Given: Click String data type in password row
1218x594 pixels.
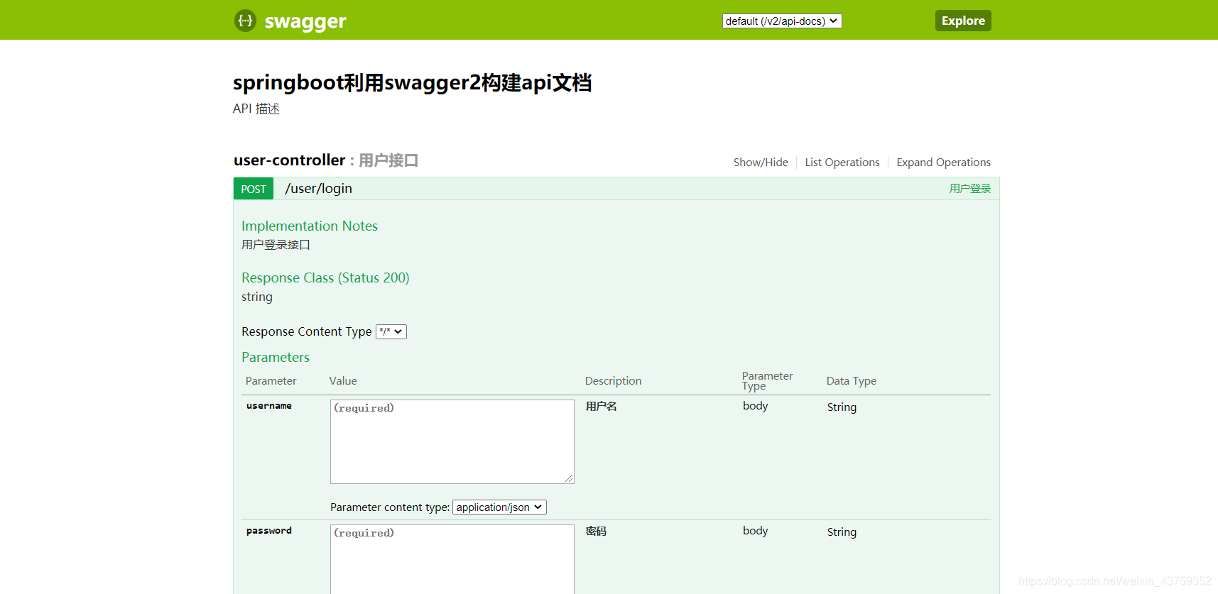Looking at the screenshot, I should (x=842, y=532).
